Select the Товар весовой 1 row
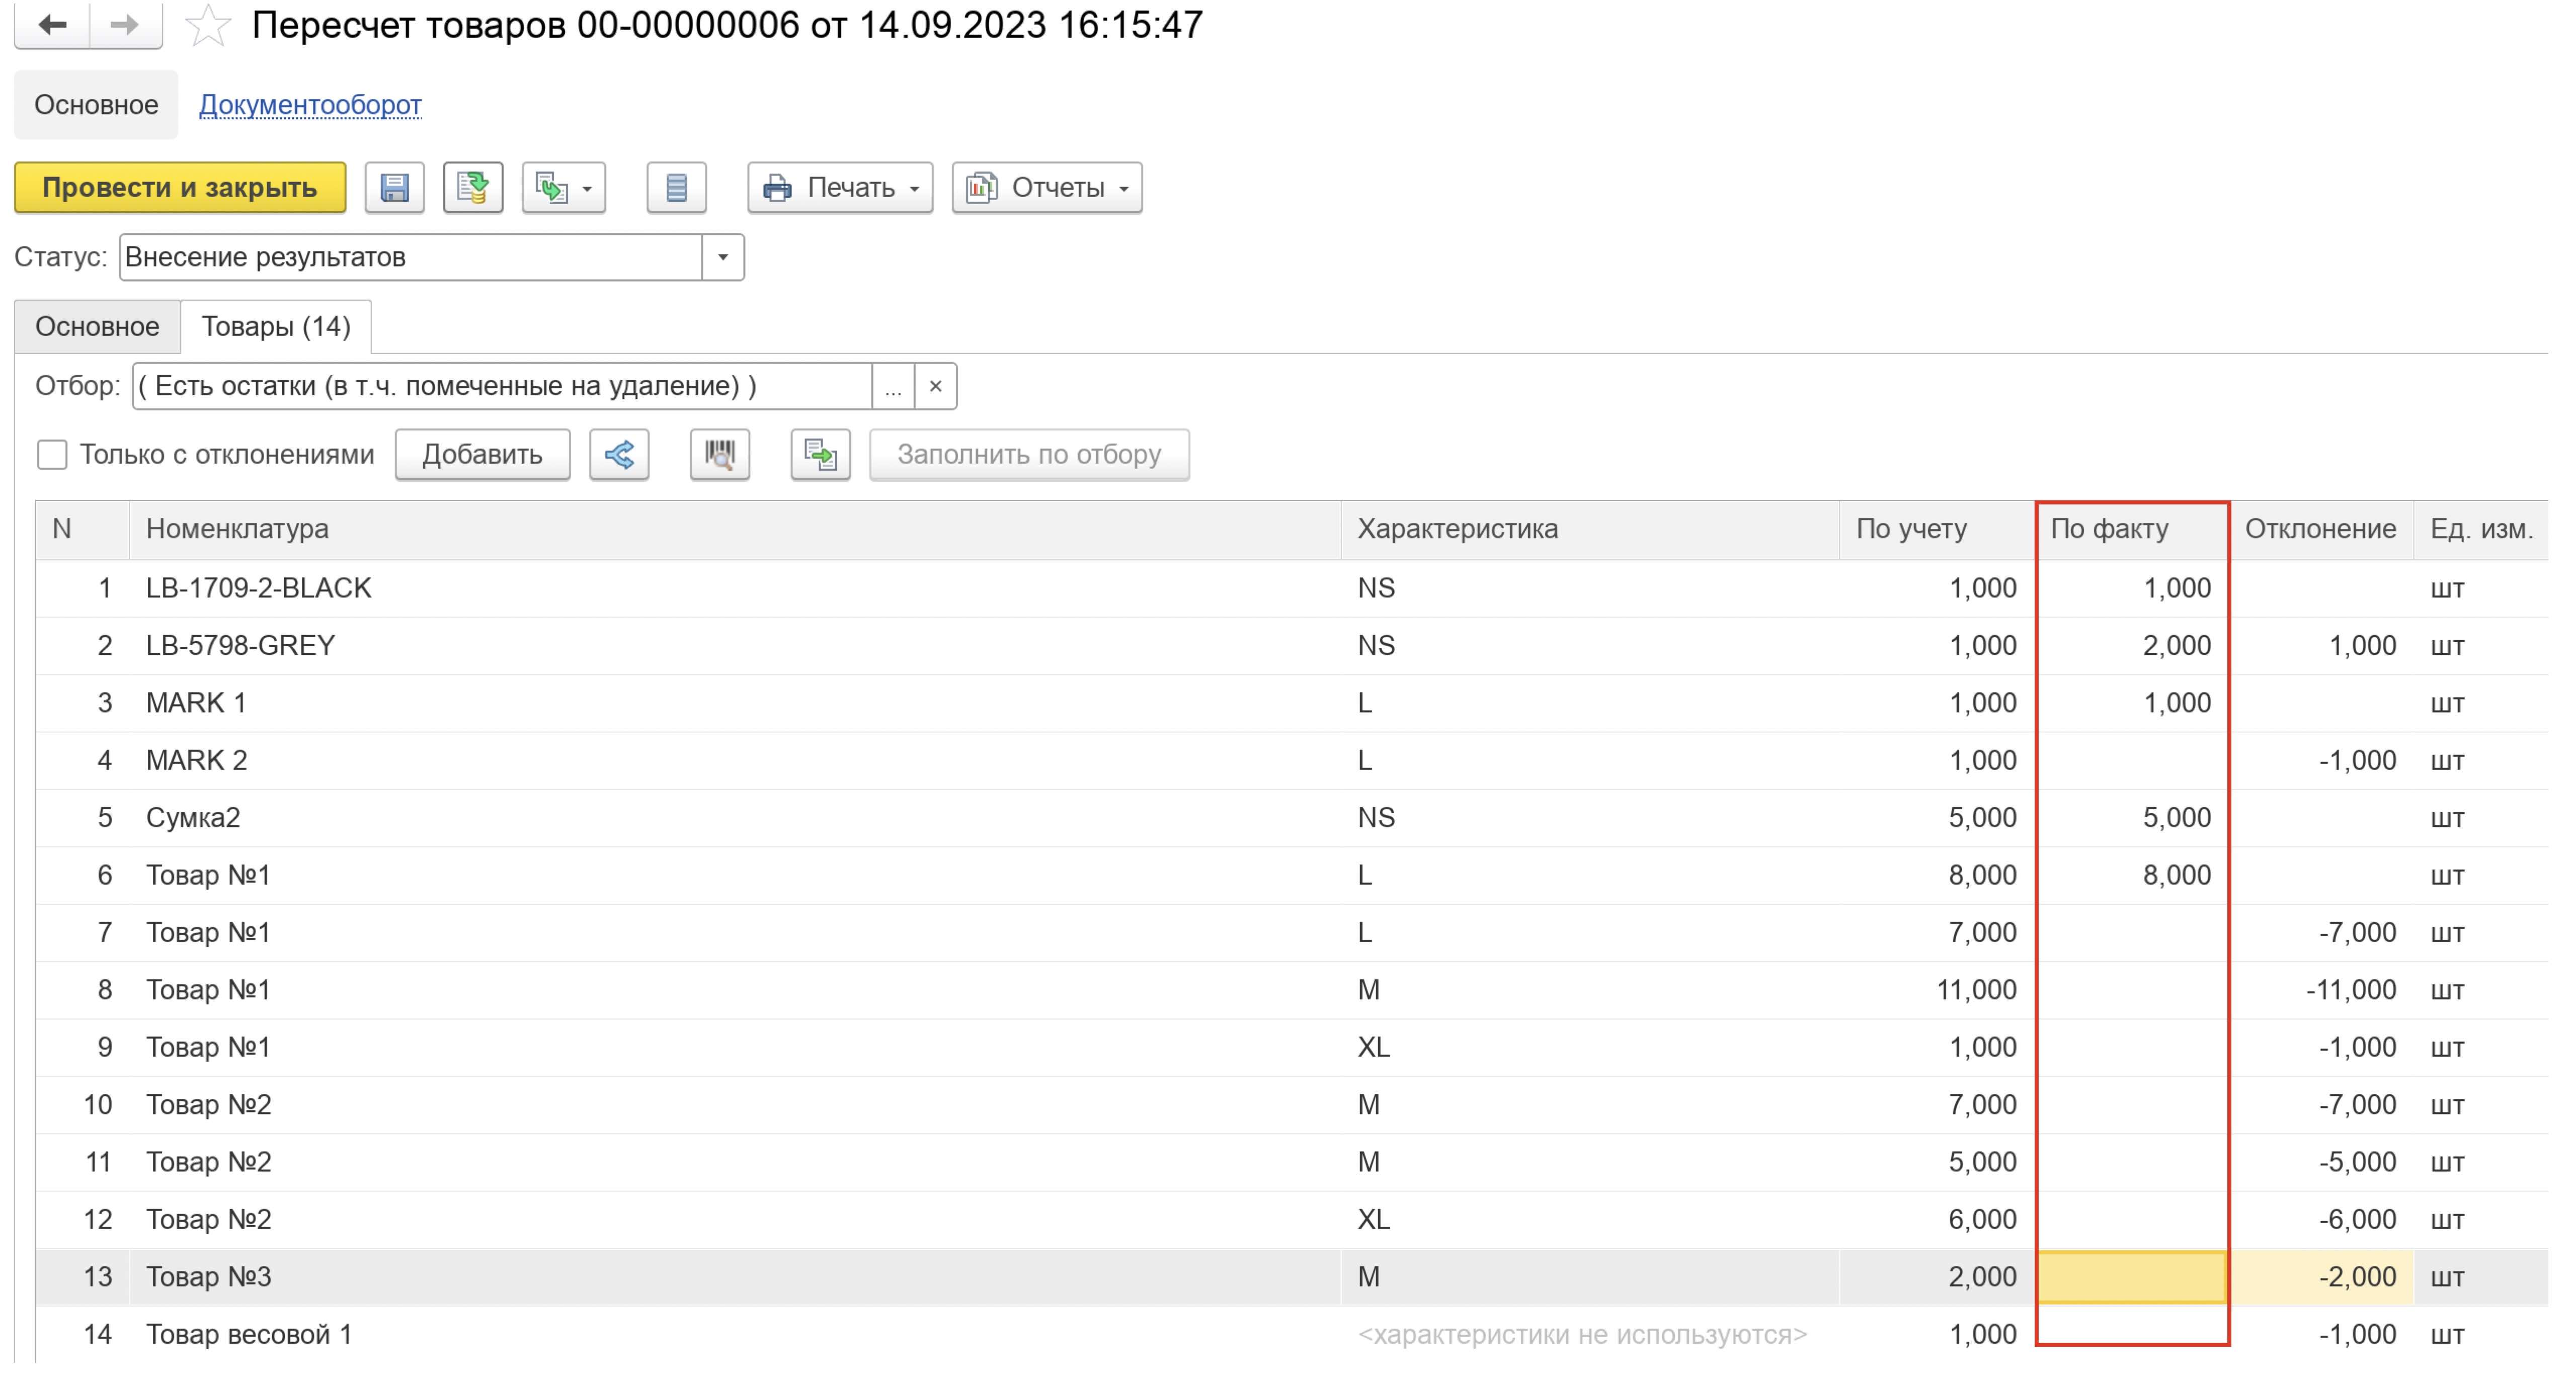This screenshot has width=2576, height=1382. click(x=1292, y=1335)
